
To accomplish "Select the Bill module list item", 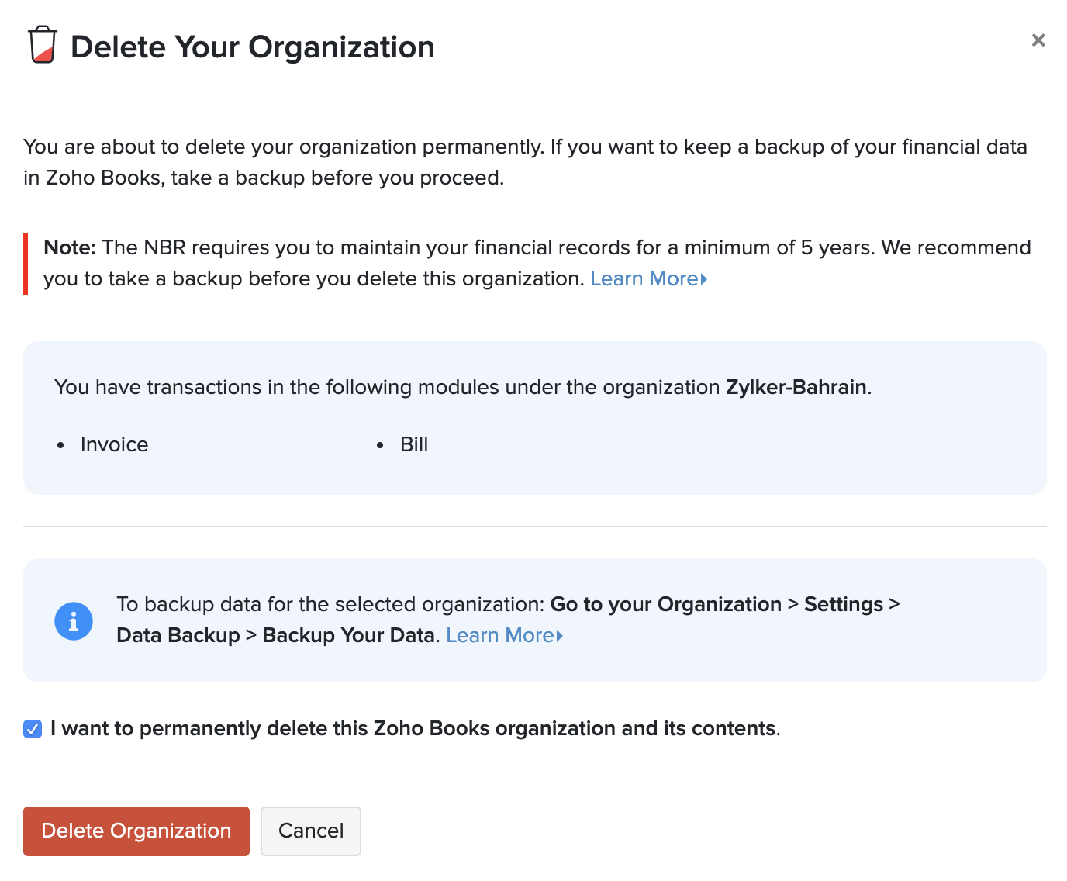I will click(x=414, y=445).
